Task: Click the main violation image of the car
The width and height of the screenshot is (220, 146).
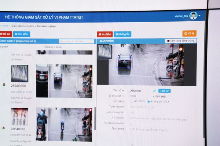Action: click(x=146, y=65)
